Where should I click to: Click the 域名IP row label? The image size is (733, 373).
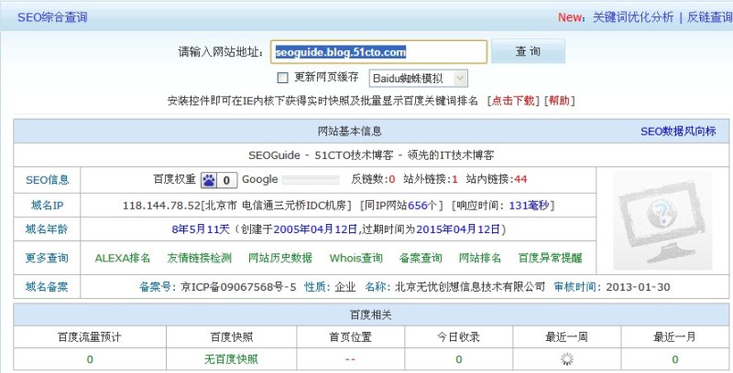[48, 205]
